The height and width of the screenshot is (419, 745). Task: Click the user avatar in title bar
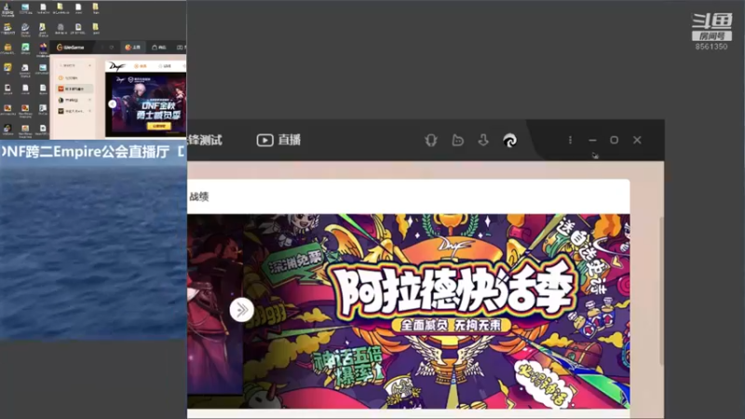[509, 141]
